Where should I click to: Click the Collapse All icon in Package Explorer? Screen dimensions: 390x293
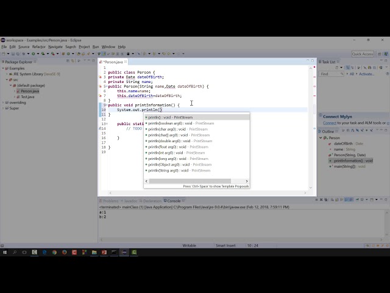click(x=68, y=61)
